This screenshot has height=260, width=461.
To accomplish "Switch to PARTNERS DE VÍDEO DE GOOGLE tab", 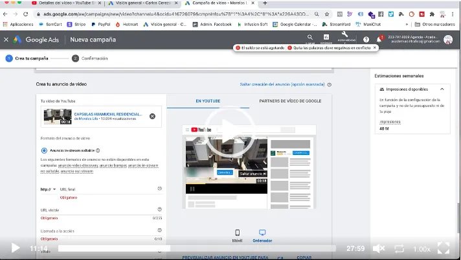I will [290, 101].
